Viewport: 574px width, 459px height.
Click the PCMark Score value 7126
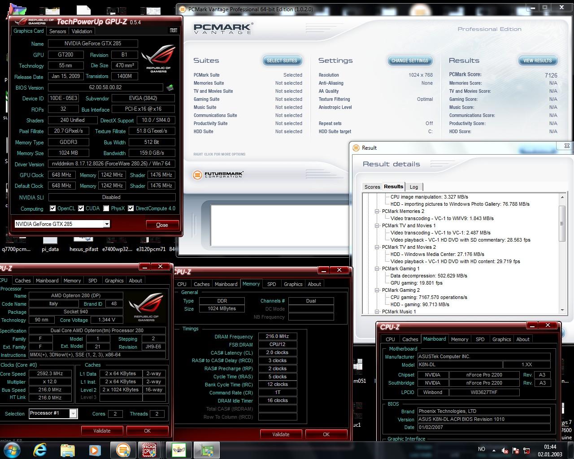pos(551,75)
